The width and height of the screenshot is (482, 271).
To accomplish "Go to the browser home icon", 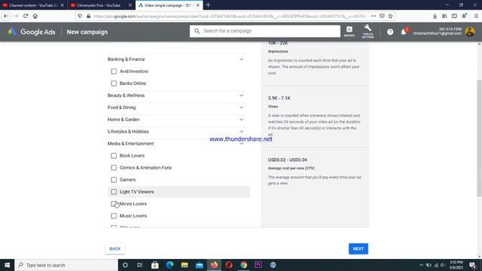I will click(35, 16).
